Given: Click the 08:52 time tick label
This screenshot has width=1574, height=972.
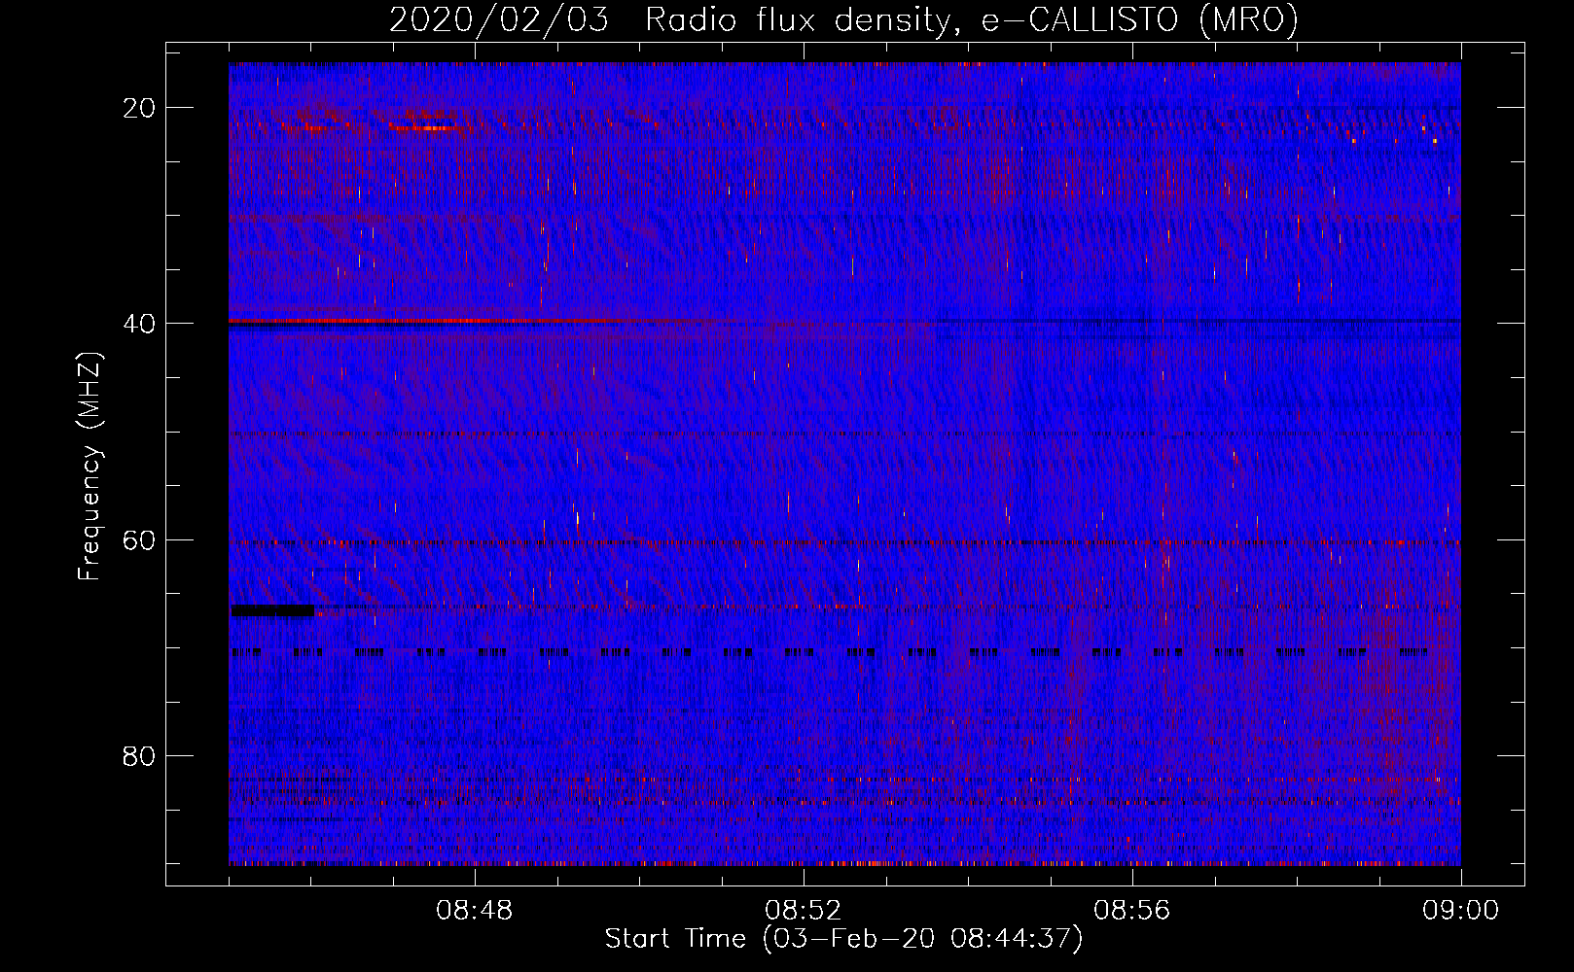Looking at the screenshot, I should tap(803, 911).
